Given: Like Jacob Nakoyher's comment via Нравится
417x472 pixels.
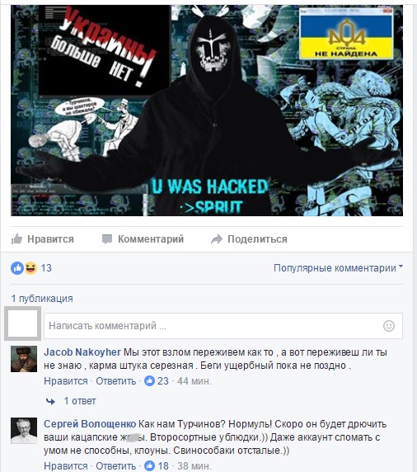Looking at the screenshot, I should [66, 381].
